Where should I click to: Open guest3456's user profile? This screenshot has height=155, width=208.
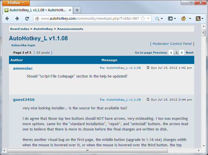tap(24, 100)
